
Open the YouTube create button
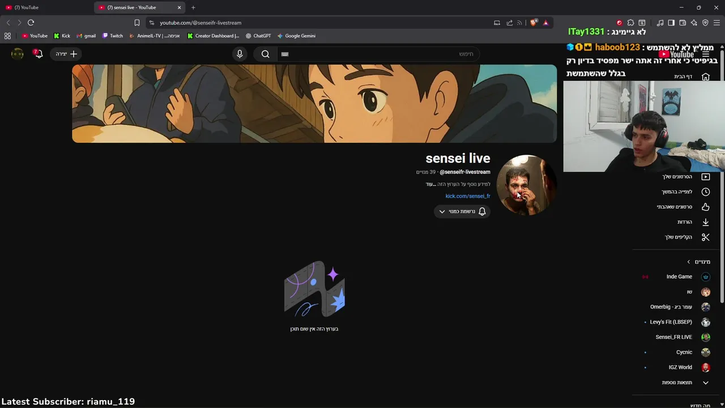[66, 54]
